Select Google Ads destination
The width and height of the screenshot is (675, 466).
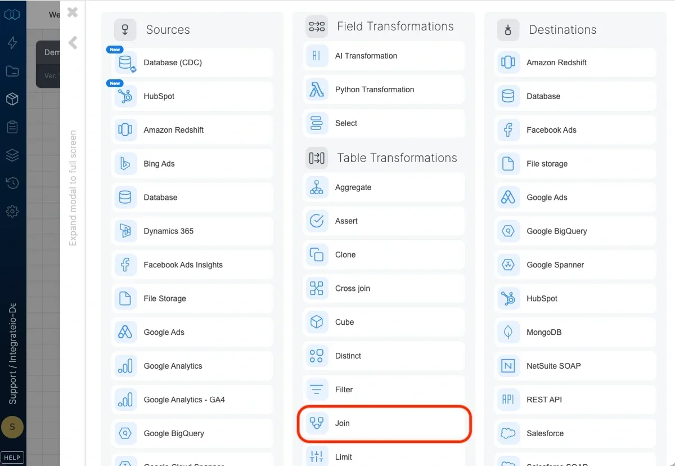coord(575,198)
